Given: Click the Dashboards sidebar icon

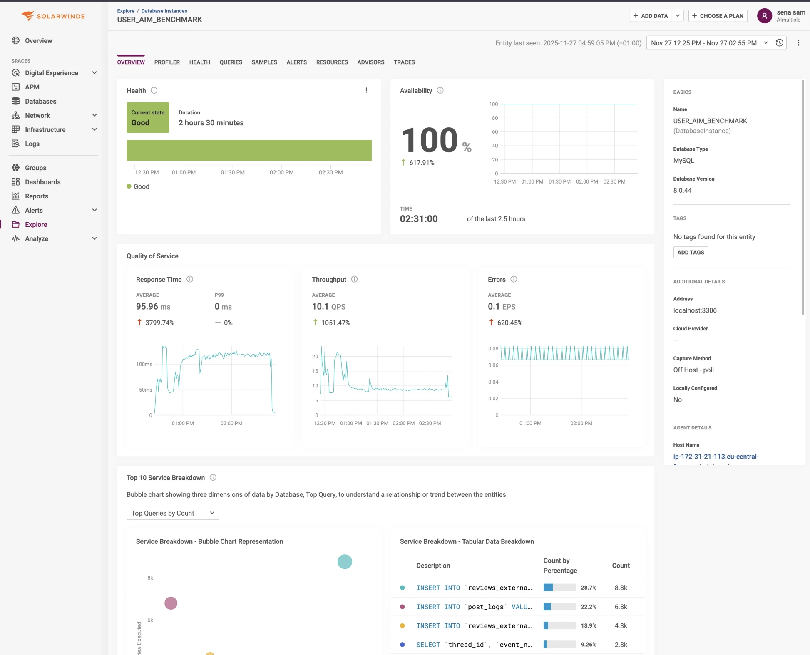Looking at the screenshot, I should point(16,182).
